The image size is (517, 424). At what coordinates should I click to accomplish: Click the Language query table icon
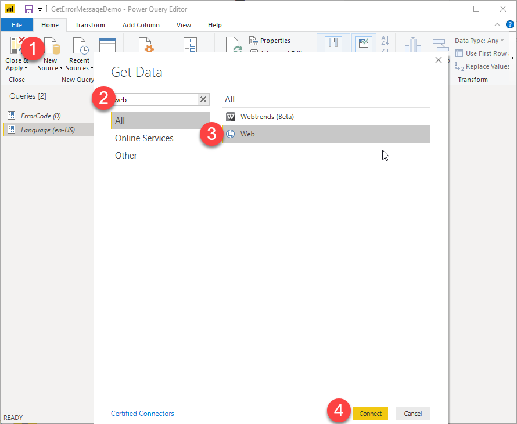[11, 130]
